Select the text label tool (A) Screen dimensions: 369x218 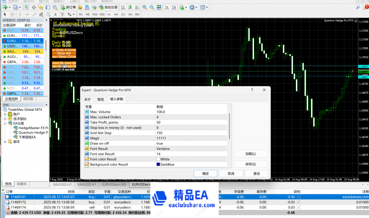55,14
